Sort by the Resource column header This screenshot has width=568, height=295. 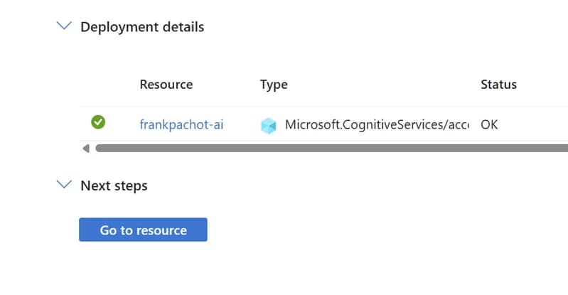coord(166,85)
